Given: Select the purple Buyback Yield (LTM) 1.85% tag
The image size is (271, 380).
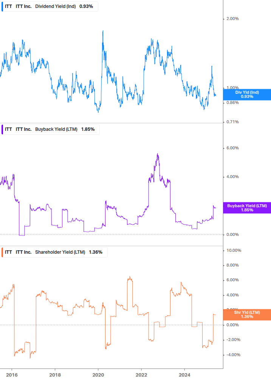Looking at the screenshot, I should (x=247, y=208).
